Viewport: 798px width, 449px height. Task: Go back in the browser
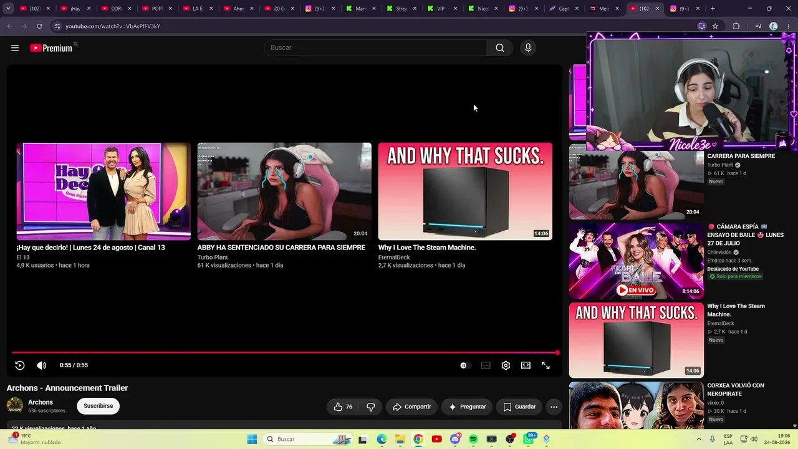(x=9, y=26)
